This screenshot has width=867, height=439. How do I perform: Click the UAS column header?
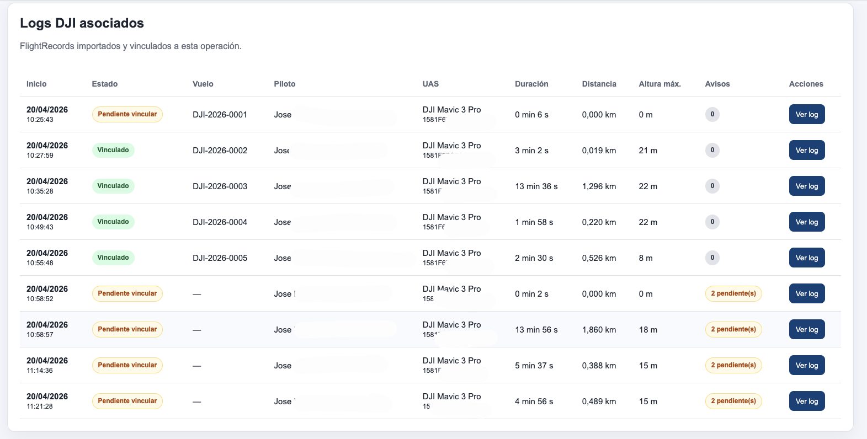coord(430,84)
